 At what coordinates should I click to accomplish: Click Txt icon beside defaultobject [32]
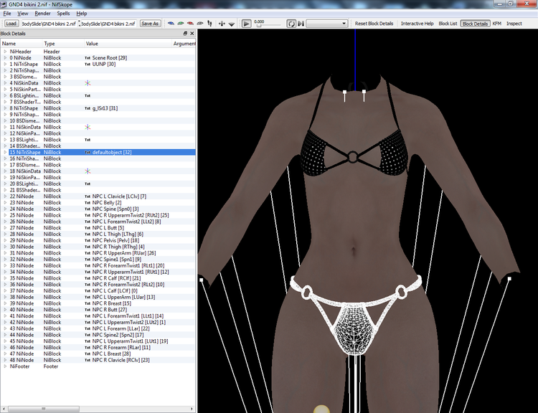pos(88,152)
